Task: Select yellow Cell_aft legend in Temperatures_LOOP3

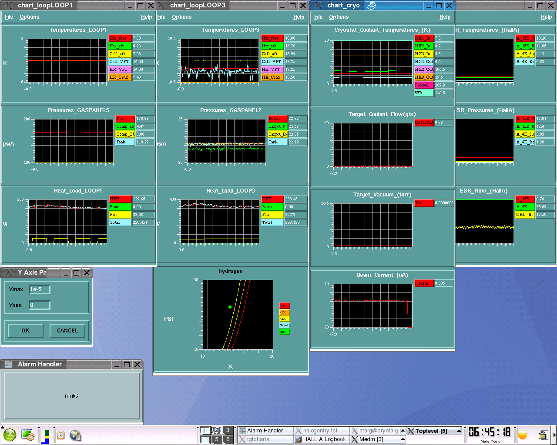Action: click(272, 54)
